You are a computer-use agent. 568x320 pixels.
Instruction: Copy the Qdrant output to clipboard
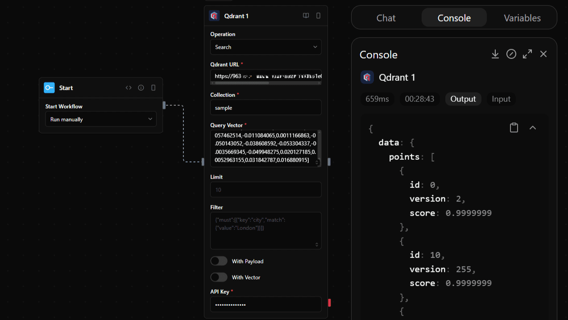(514, 127)
